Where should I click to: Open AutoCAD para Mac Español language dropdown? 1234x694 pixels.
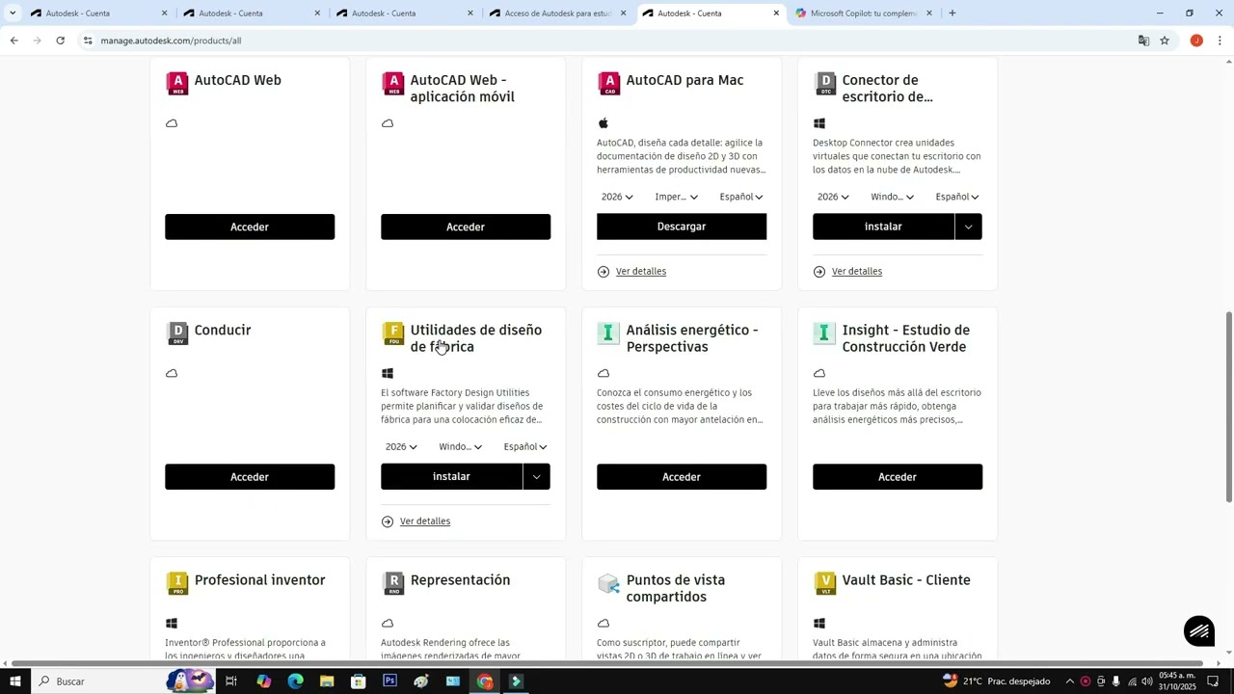[741, 197]
